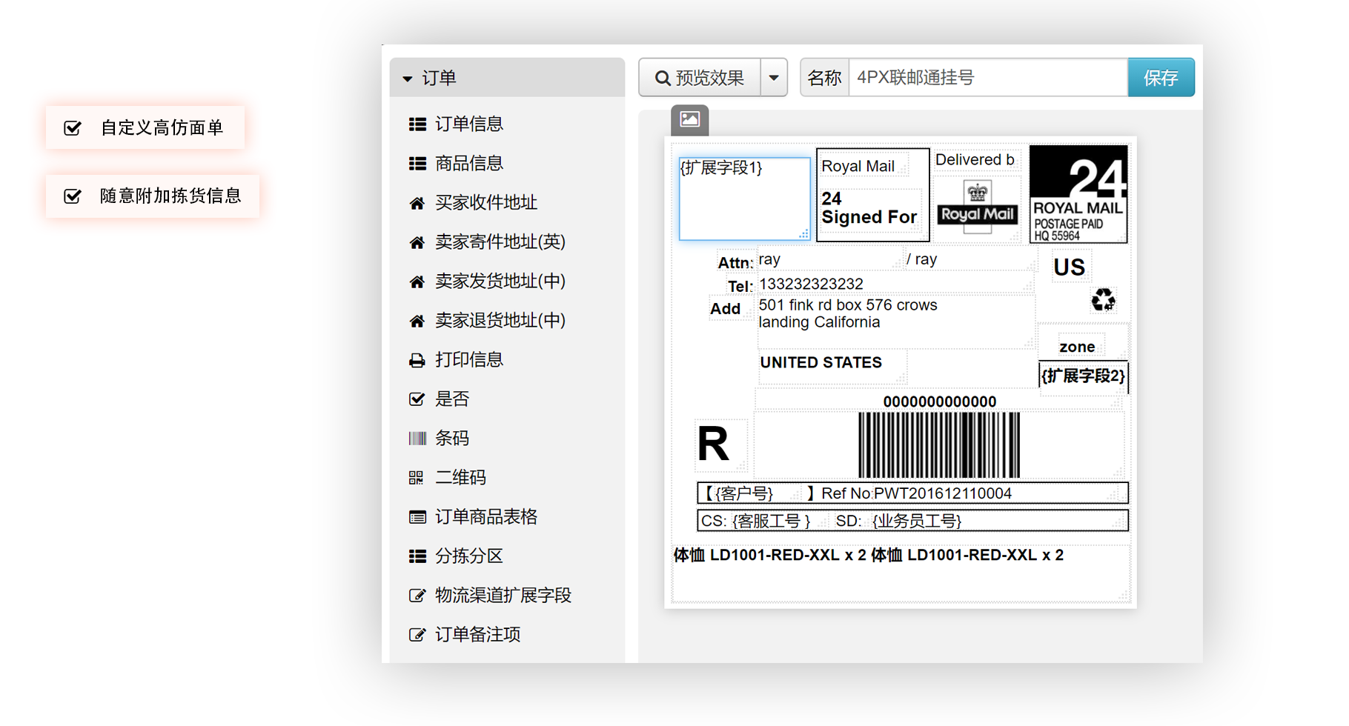Click the "0000000000000" barcode number
Image resolution: width=1349 pixels, height=726 pixels.
(939, 402)
